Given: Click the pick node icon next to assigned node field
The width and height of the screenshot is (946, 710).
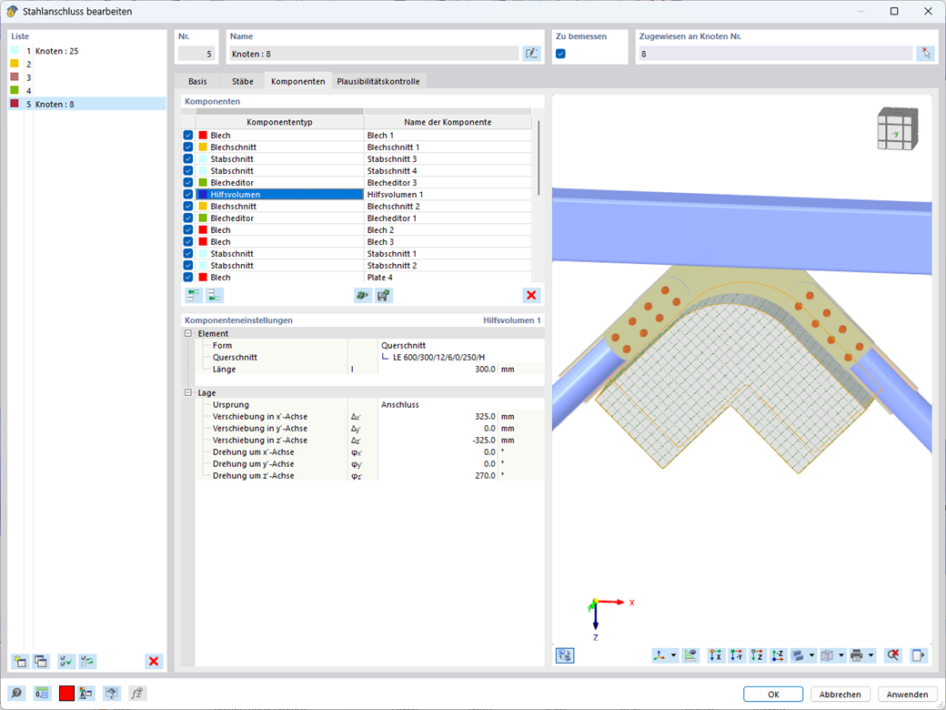Looking at the screenshot, I should pos(925,54).
